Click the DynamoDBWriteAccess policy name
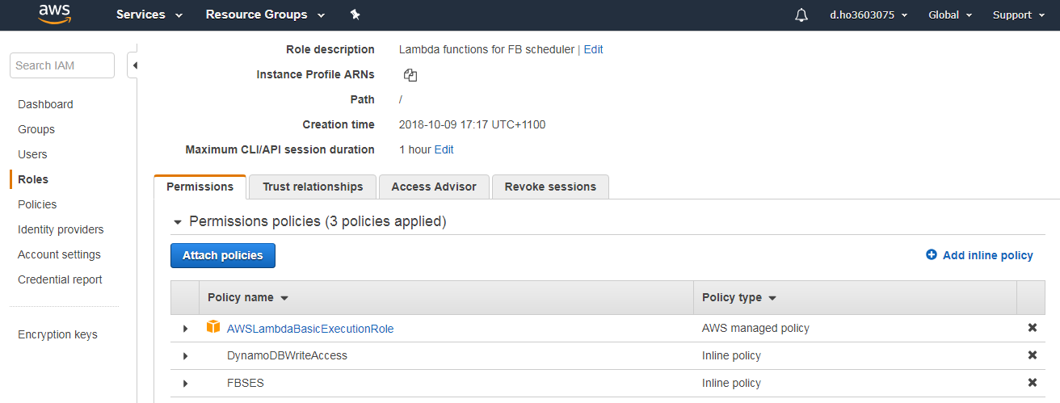The height and width of the screenshot is (403, 1060). point(287,355)
